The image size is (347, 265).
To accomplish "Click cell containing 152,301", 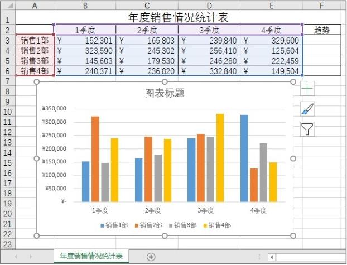I will click(85, 40).
